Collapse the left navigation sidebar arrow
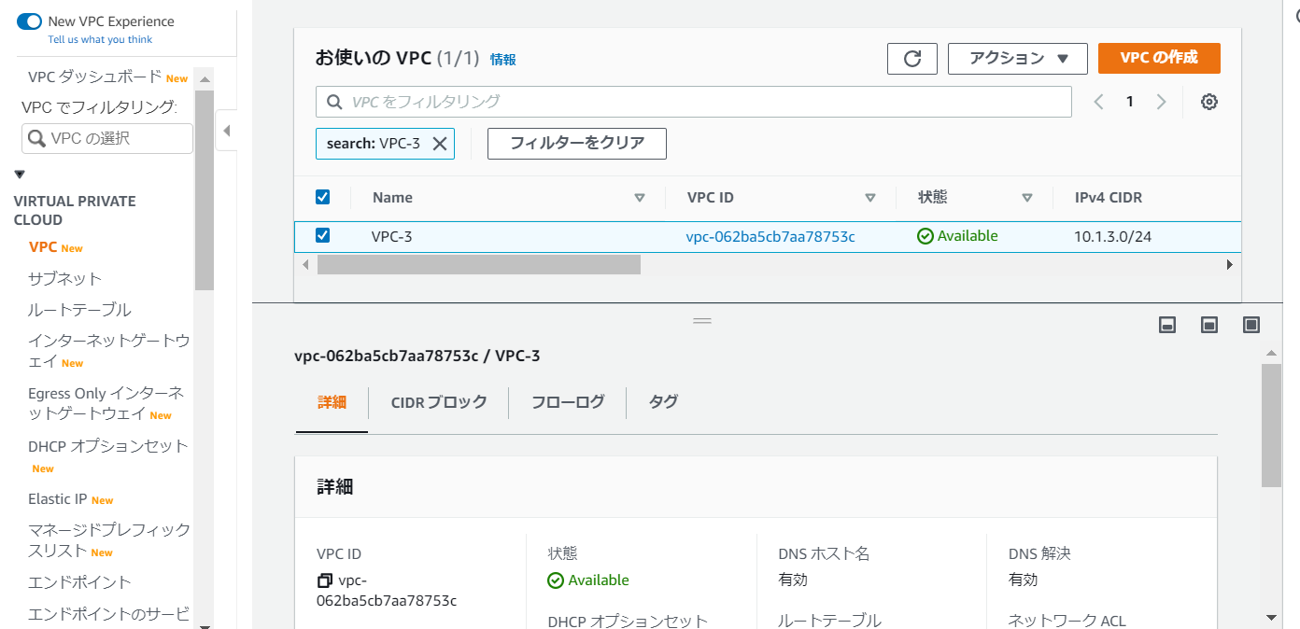Image resolution: width=1300 pixels, height=629 pixels. (x=226, y=131)
